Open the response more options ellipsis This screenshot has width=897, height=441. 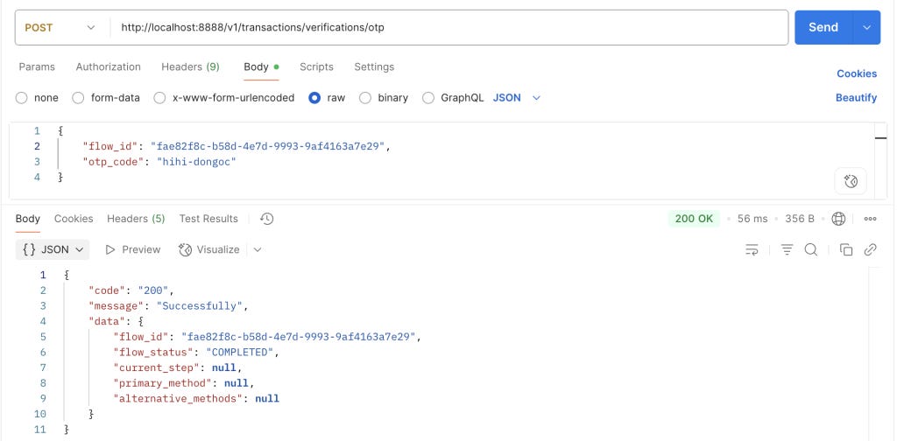tap(871, 219)
